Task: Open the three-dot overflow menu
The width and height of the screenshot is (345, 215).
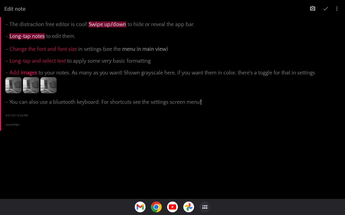Action: click(337, 9)
